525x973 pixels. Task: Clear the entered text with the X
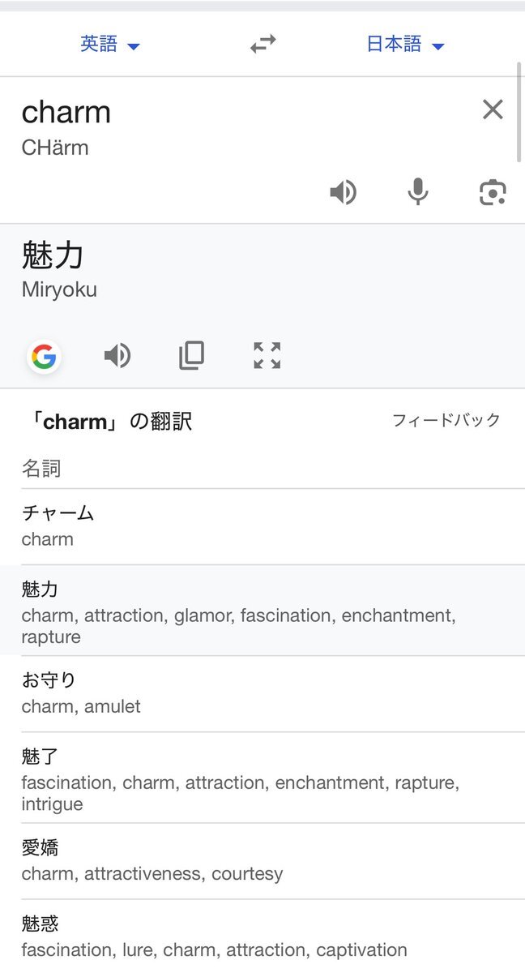[x=493, y=109]
